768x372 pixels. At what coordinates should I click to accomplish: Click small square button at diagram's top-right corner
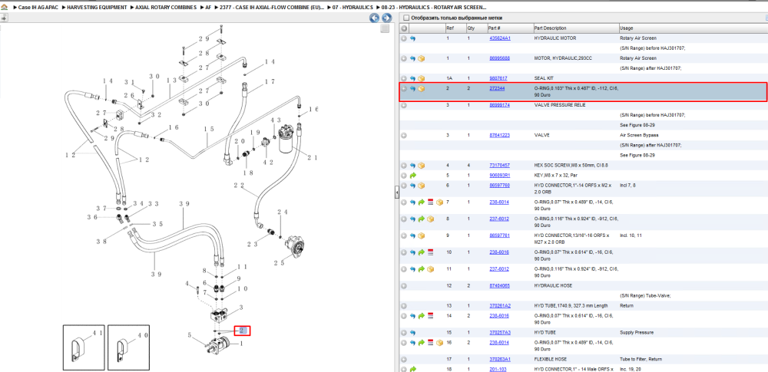(x=385, y=28)
